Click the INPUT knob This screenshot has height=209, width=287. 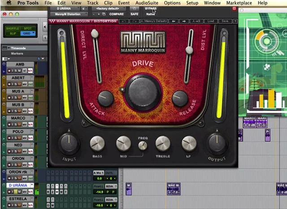(69, 143)
